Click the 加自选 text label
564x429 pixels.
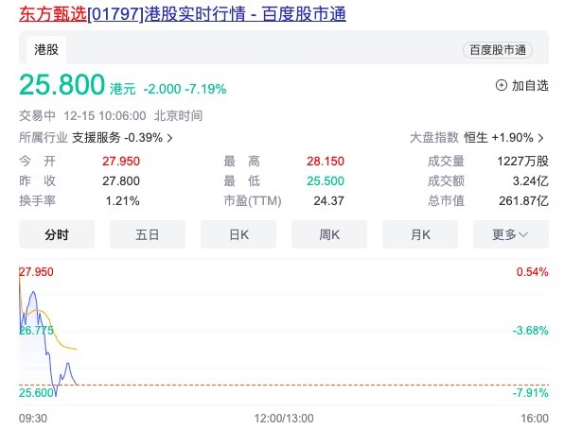click(530, 85)
